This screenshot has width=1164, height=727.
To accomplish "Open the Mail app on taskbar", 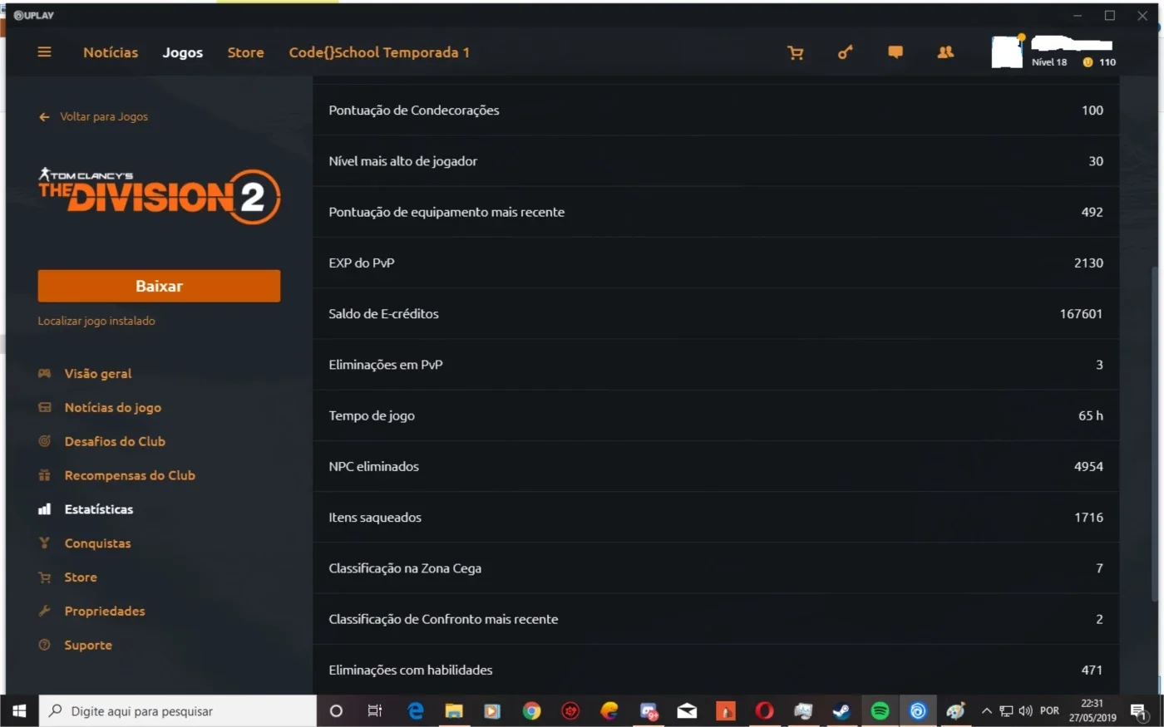I will (687, 711).
